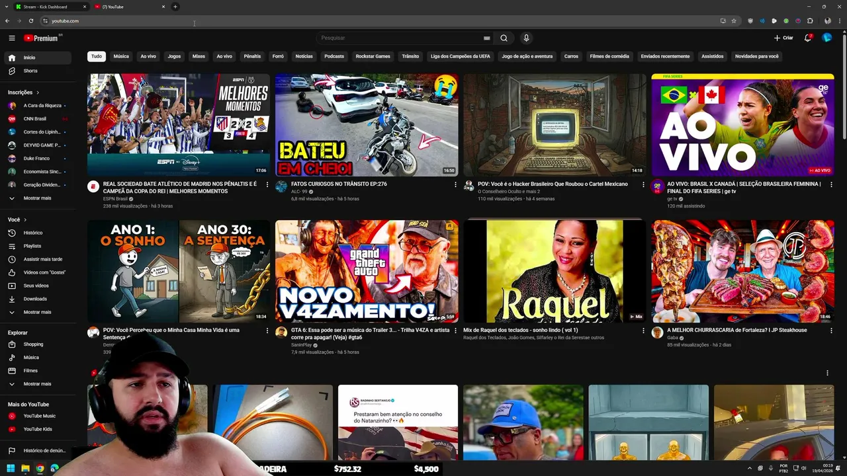The height and width of the screenshot is (476, 847).
Task: Expand the Você section chevron
Action: pos(25,219)
